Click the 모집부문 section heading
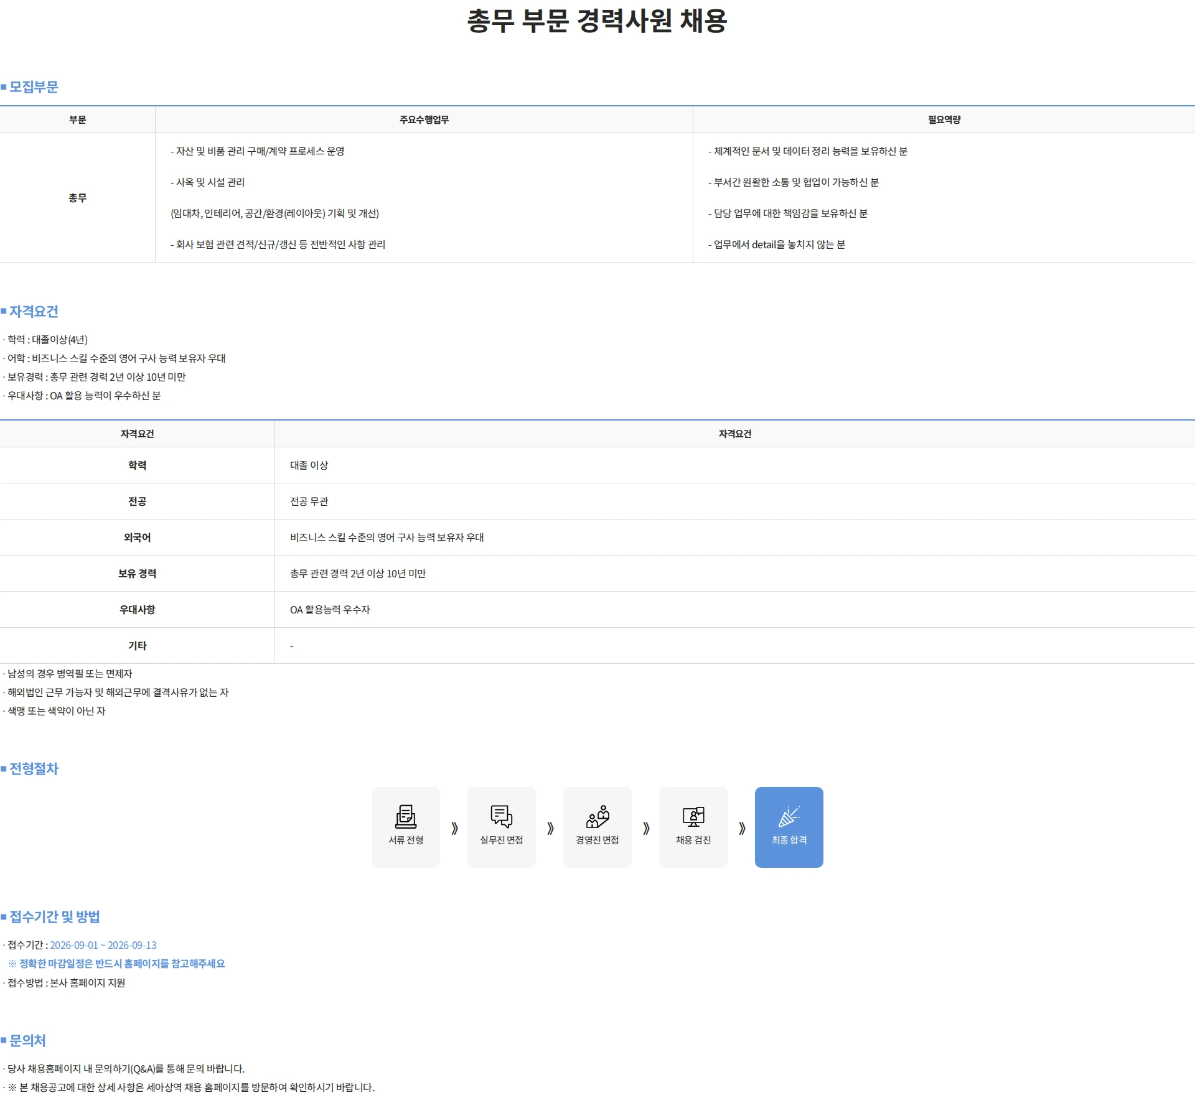 click(x=34, y=87)
